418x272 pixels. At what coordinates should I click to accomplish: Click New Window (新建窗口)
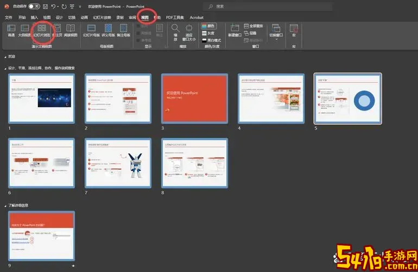click(235, 30)
